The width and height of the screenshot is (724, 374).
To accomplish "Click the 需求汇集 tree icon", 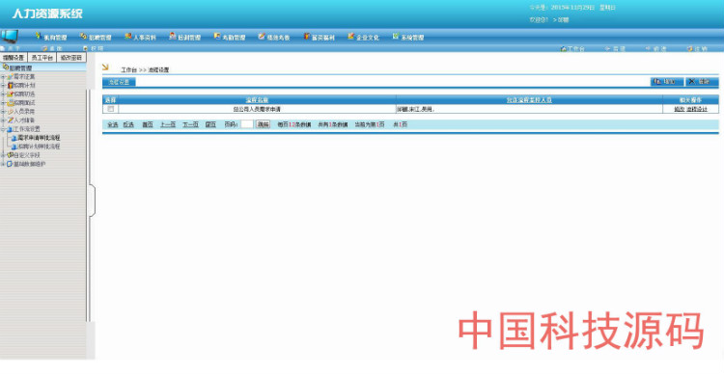I will point(10,76).
